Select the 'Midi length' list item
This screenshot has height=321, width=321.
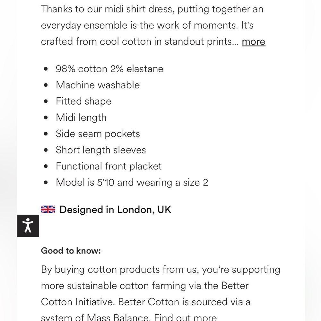click(x=81, y=117)
